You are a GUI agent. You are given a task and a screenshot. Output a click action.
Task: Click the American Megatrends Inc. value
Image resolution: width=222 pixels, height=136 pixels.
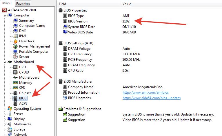coord(143,87)
